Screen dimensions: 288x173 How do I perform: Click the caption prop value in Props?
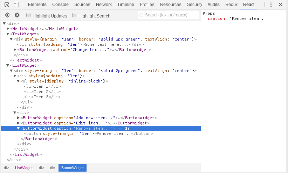pyautogui.click(x=249, y=19)
